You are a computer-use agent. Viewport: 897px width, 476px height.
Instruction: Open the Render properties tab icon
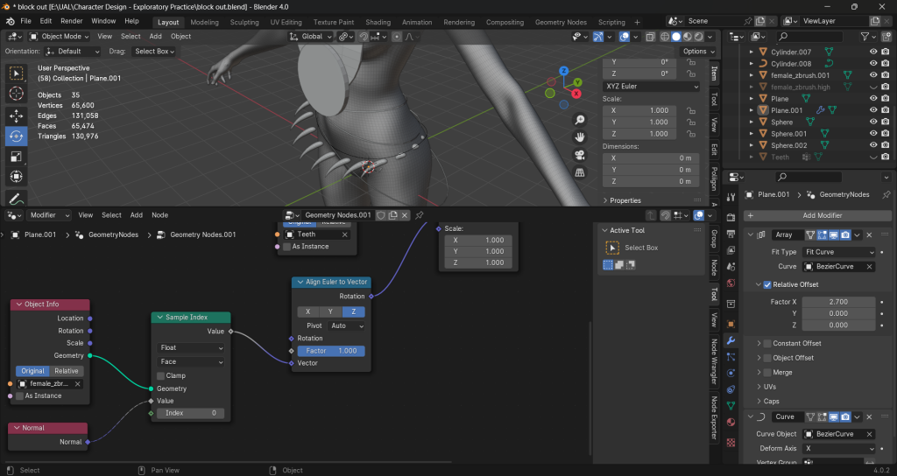point(731,218)
